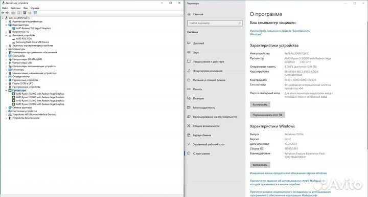The height and width of the screenshot is (197, 368).
Task: Click the Память storage icon in sidebar
Action: pos(189,89)
